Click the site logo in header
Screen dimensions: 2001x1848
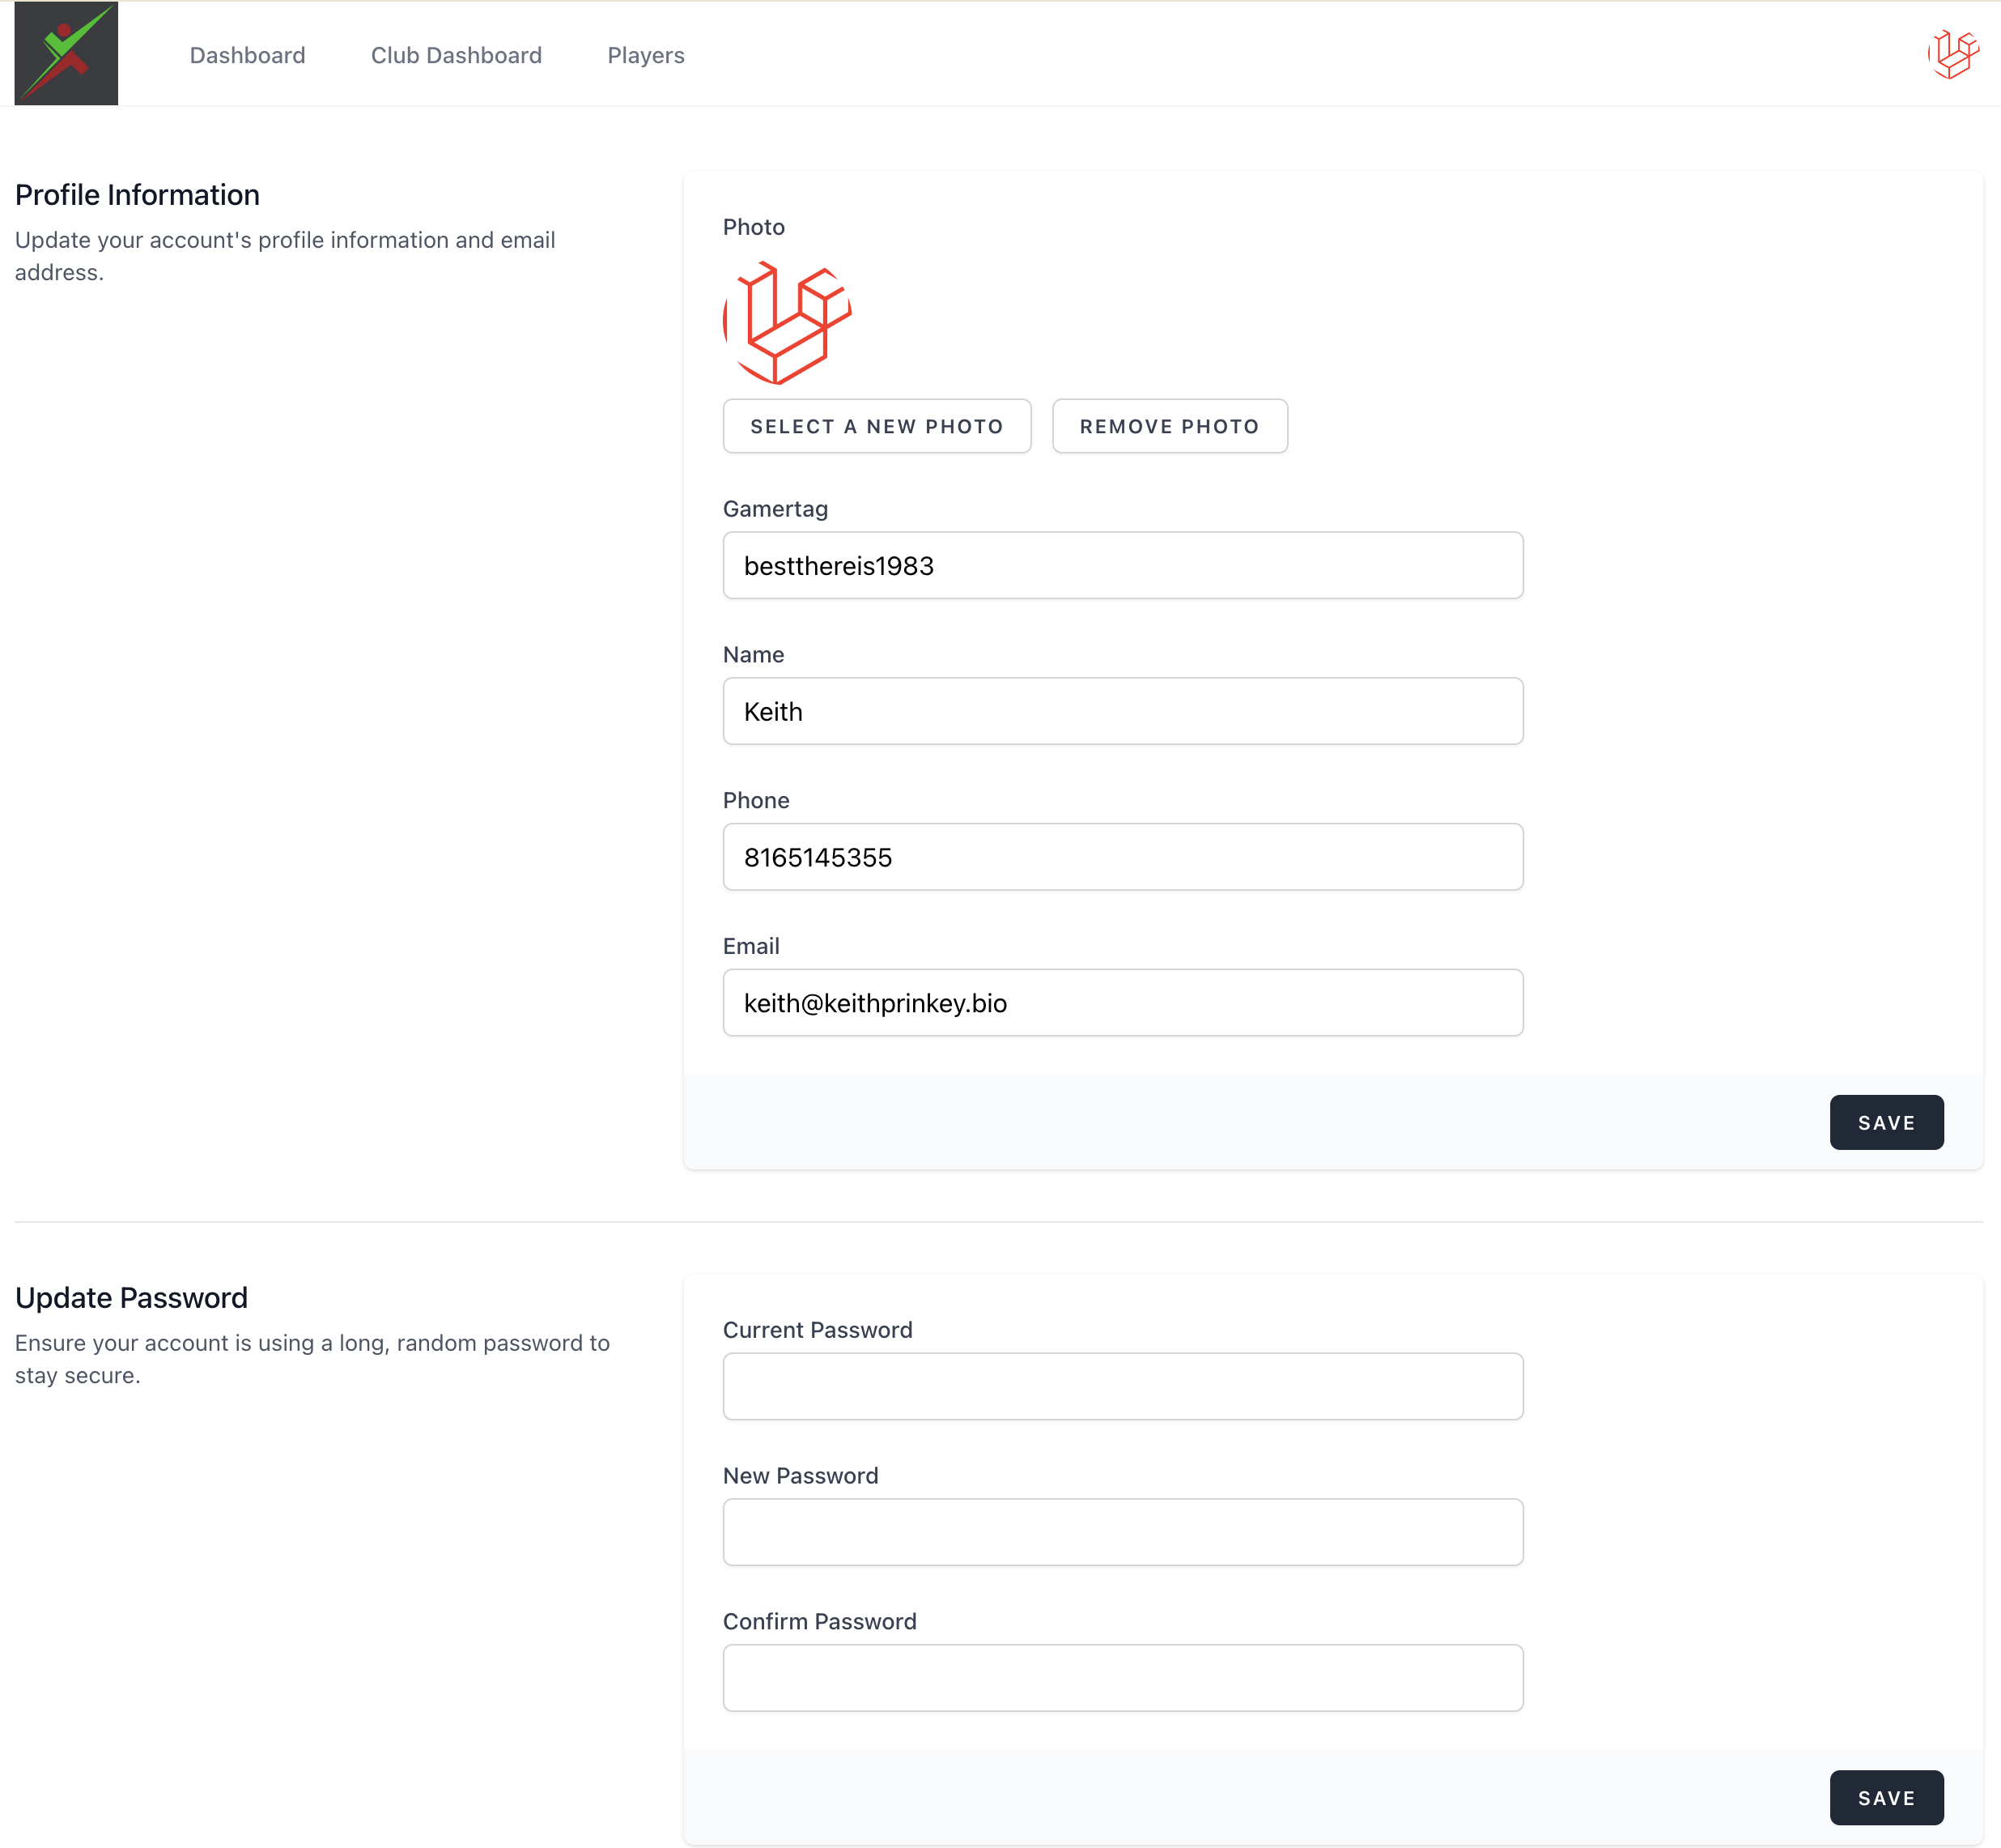coord(66,53)
